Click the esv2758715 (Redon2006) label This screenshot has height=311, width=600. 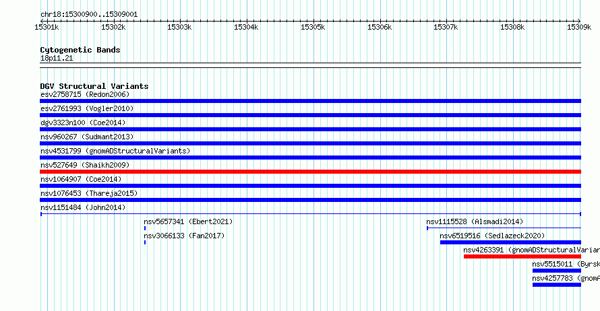[85, 94]
